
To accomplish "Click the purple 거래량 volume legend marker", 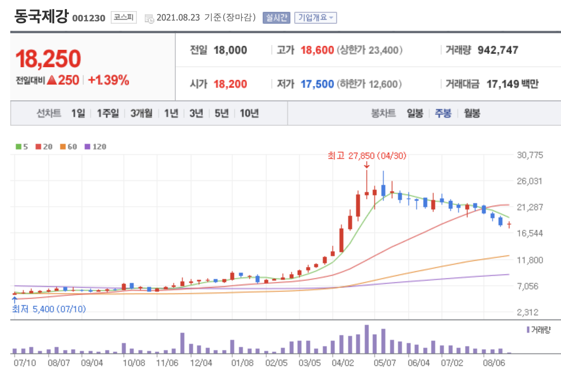I will coord(528,330).
